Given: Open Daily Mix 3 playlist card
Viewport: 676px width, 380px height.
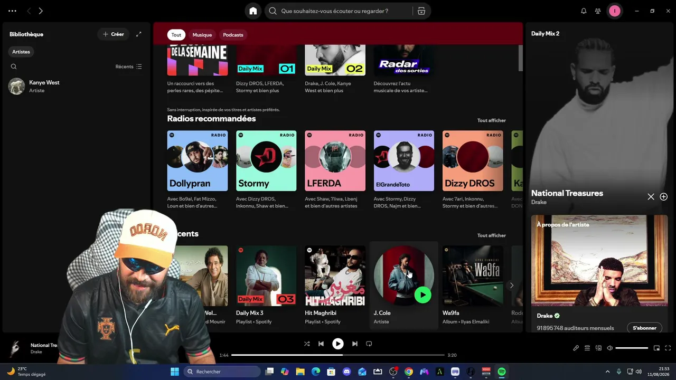Looking at the screenshot, I should coord(266,285).
